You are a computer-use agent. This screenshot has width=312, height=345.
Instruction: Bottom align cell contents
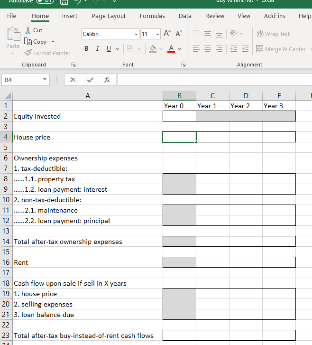pos(219,34)
